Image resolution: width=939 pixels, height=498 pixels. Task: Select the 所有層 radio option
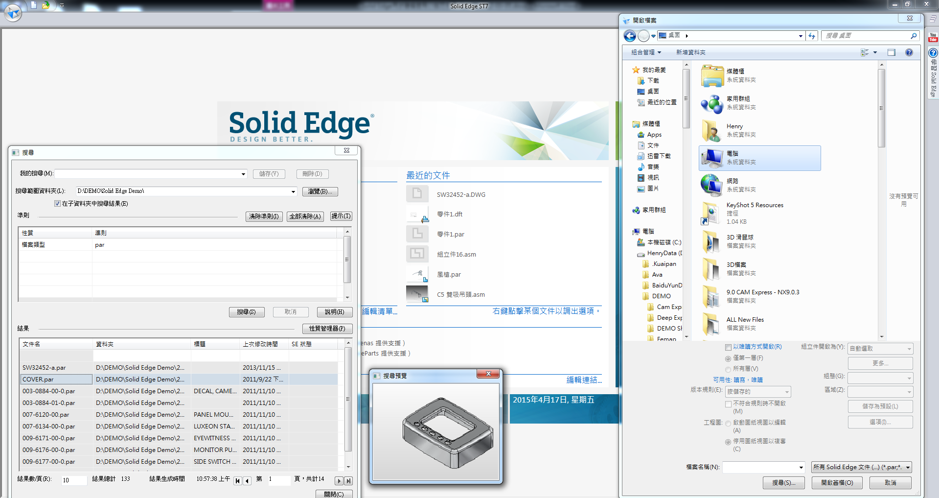click(728, 369)
